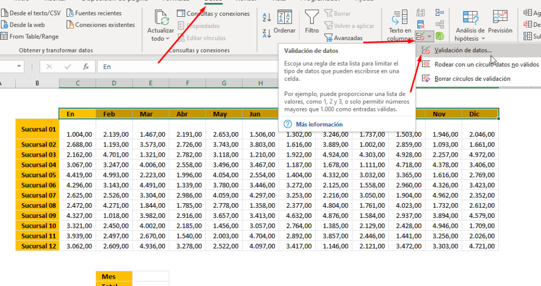
Task: Select the column B header
Action: coord(38,83)
